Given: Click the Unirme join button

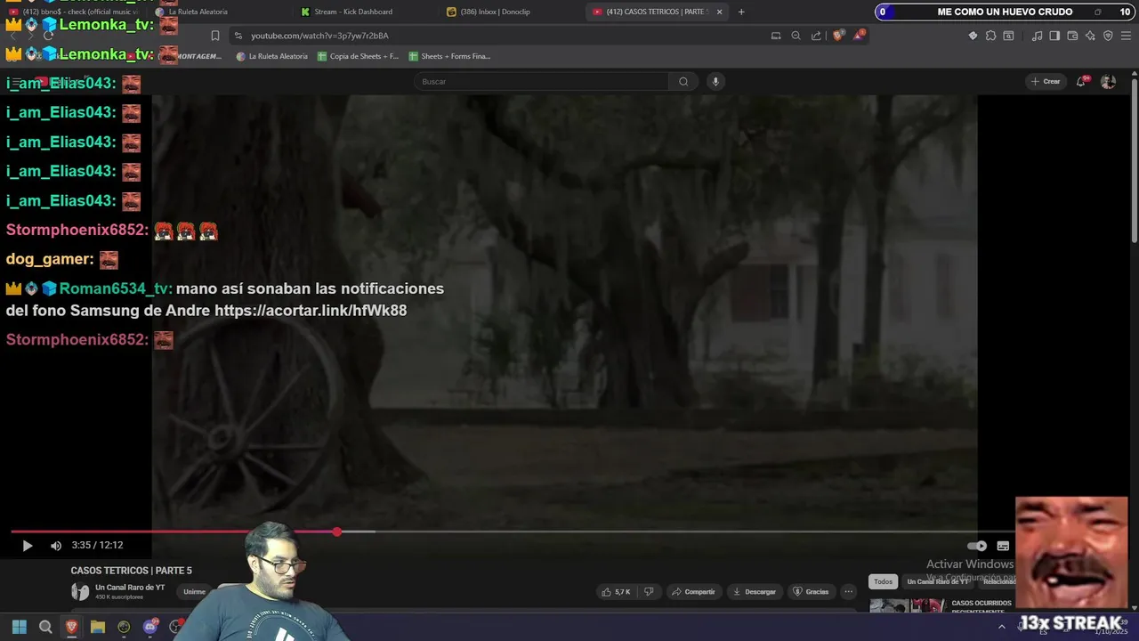Looking at the screenshot, I should point(194,592).
